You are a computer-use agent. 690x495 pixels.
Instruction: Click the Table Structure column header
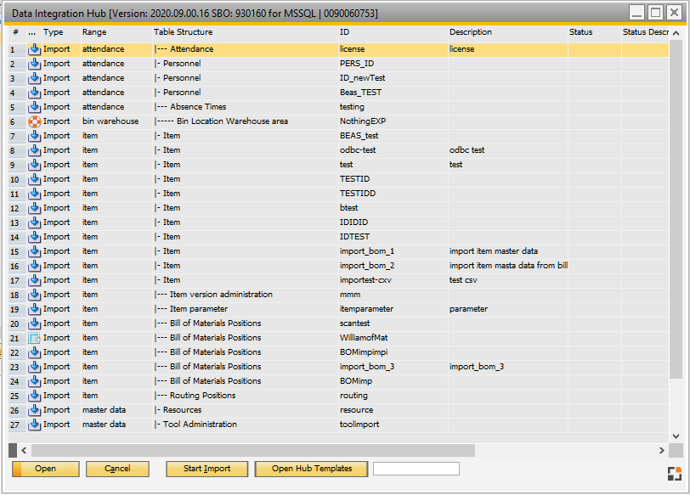183,32
